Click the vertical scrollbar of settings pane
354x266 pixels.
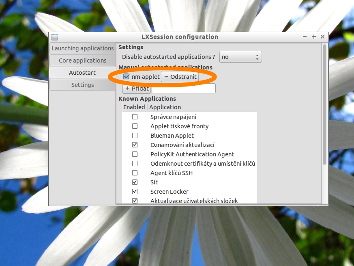(x=324, y=105)
